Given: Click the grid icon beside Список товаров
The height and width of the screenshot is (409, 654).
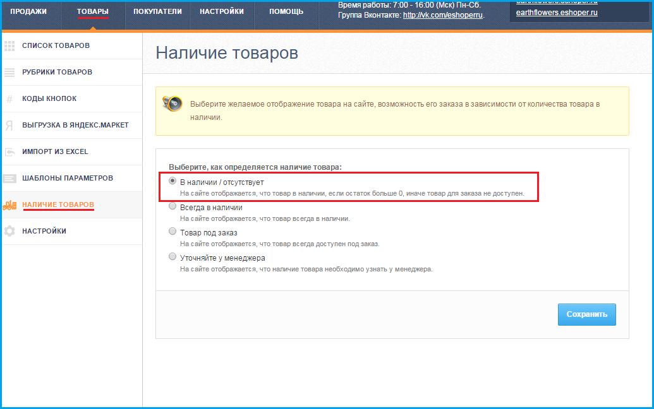Looking at the screenshot, I should tap(9, 45).
